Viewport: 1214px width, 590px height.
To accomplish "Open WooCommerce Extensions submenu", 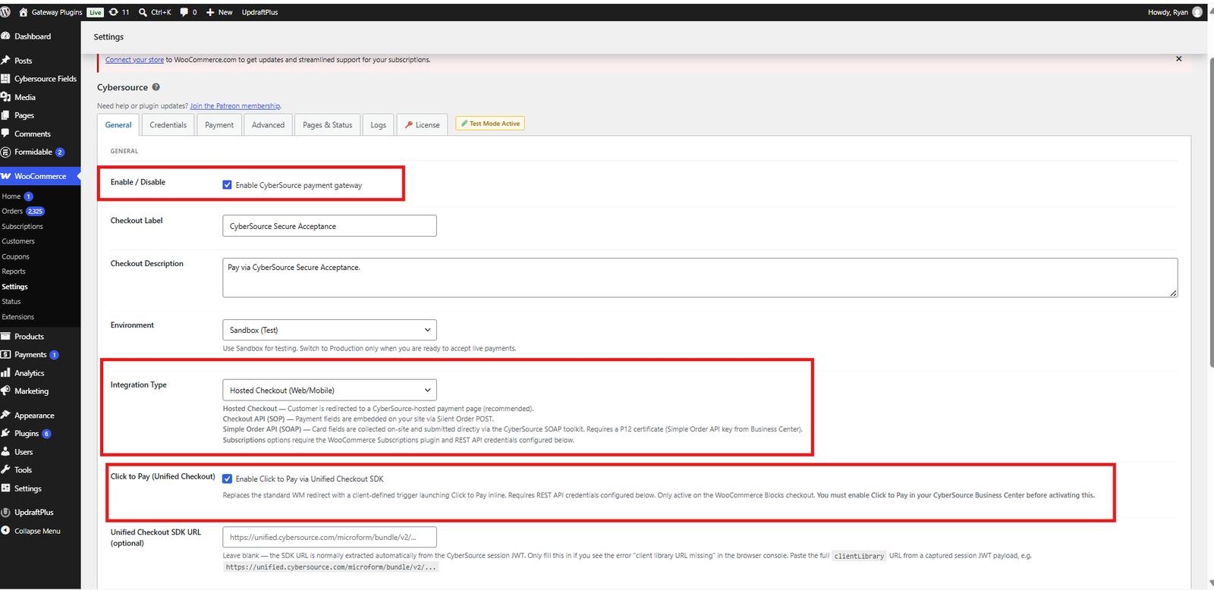I will click(18, 317).
